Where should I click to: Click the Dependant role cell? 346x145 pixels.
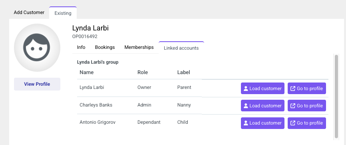pyautogui.click(x=149, y=122)
